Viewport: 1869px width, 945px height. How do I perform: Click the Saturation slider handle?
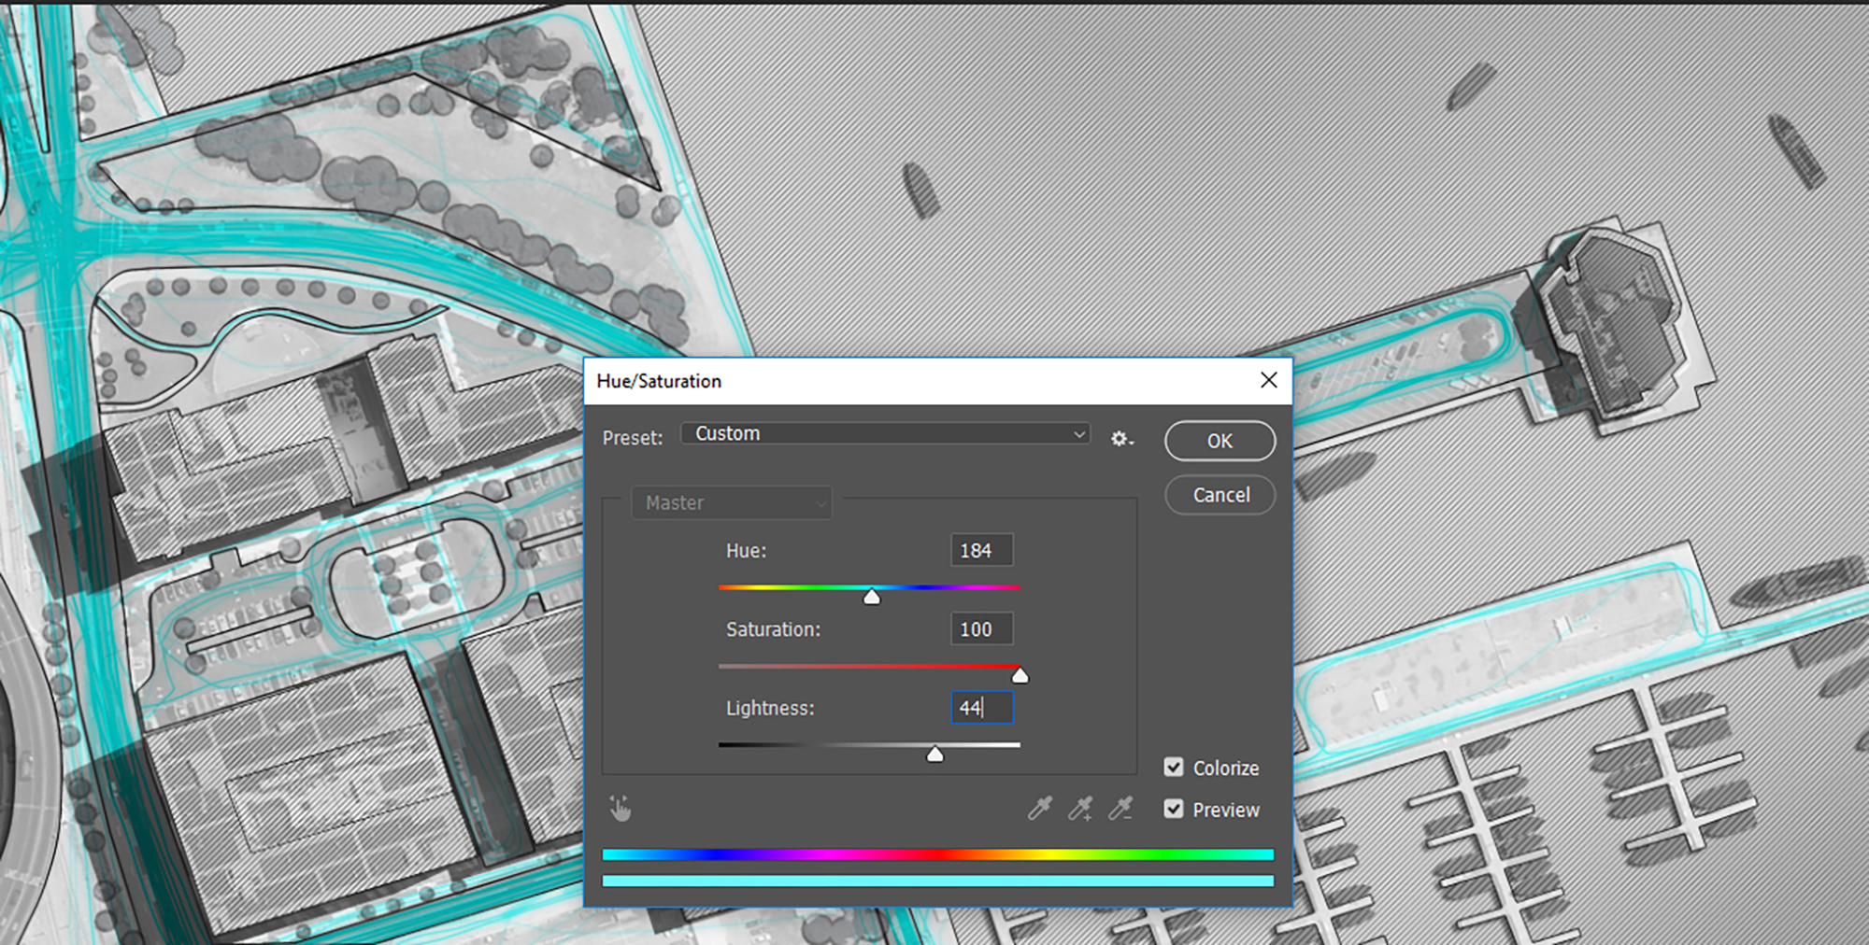click(x=1020, y=675)
